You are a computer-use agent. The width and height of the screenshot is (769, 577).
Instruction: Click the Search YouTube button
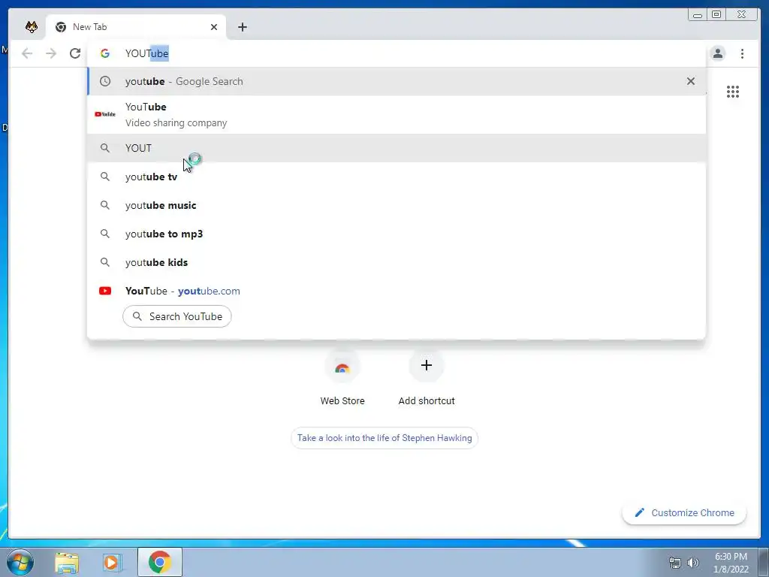click(x=177, y=316)
